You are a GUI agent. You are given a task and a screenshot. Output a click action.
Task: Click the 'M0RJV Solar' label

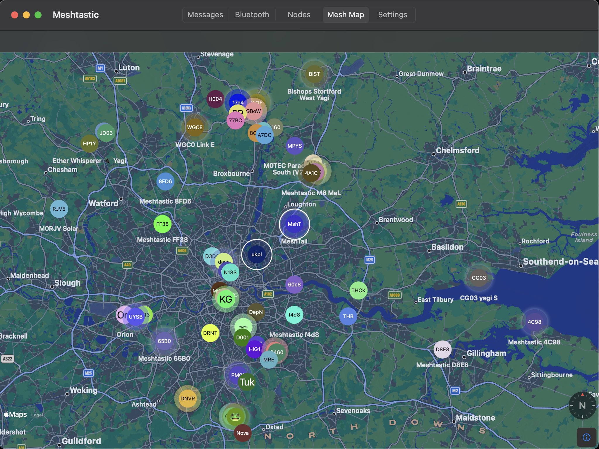tap(59, 228)
